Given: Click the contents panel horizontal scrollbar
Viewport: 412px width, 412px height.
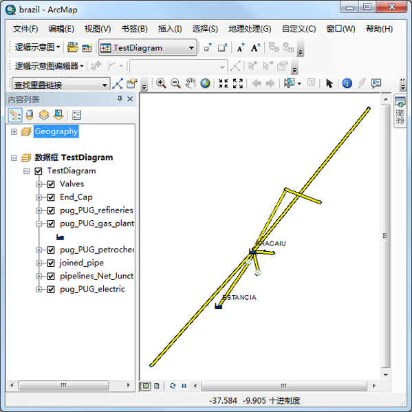Looking at the screenshot, I should (64, 385).
